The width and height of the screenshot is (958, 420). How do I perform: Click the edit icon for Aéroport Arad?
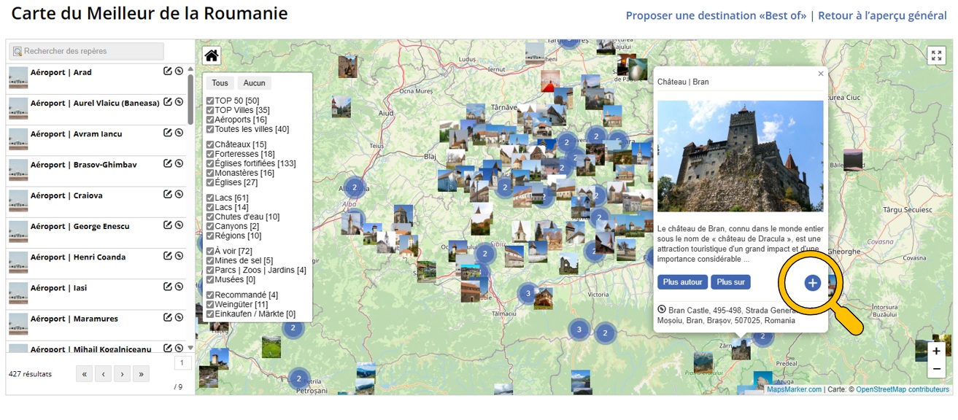coord(168,71)
